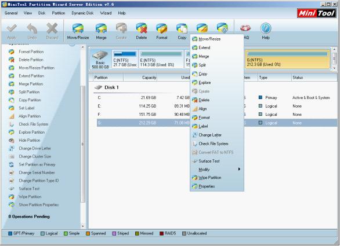Click Hide Partition sidebar icon
Viewport: 340px width, 246px height.
pos(11,141)
